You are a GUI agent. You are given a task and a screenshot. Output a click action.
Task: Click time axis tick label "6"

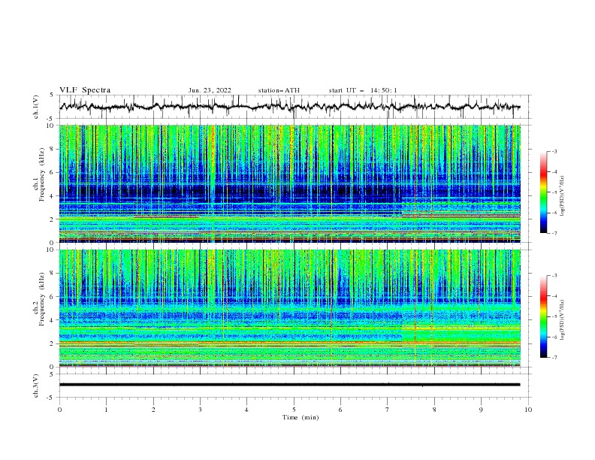[340, 410]
